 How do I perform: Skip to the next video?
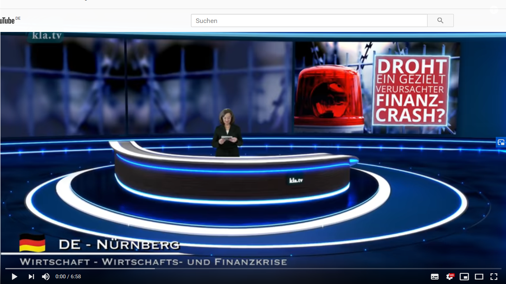[x=31, y=277]
